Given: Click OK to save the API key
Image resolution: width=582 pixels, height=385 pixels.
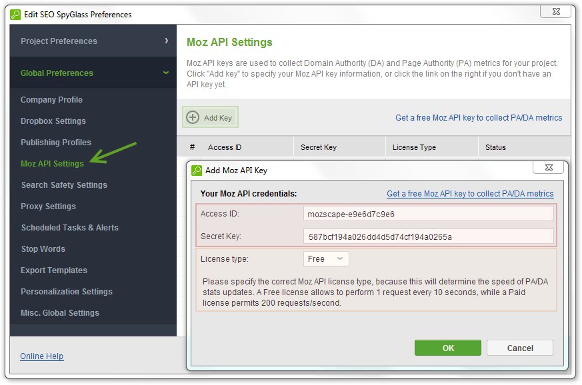Looking at the screenshot, I should coord(448,348).
